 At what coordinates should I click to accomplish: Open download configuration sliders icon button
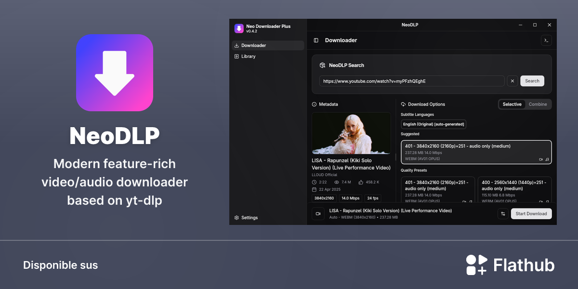click(503, 214)
